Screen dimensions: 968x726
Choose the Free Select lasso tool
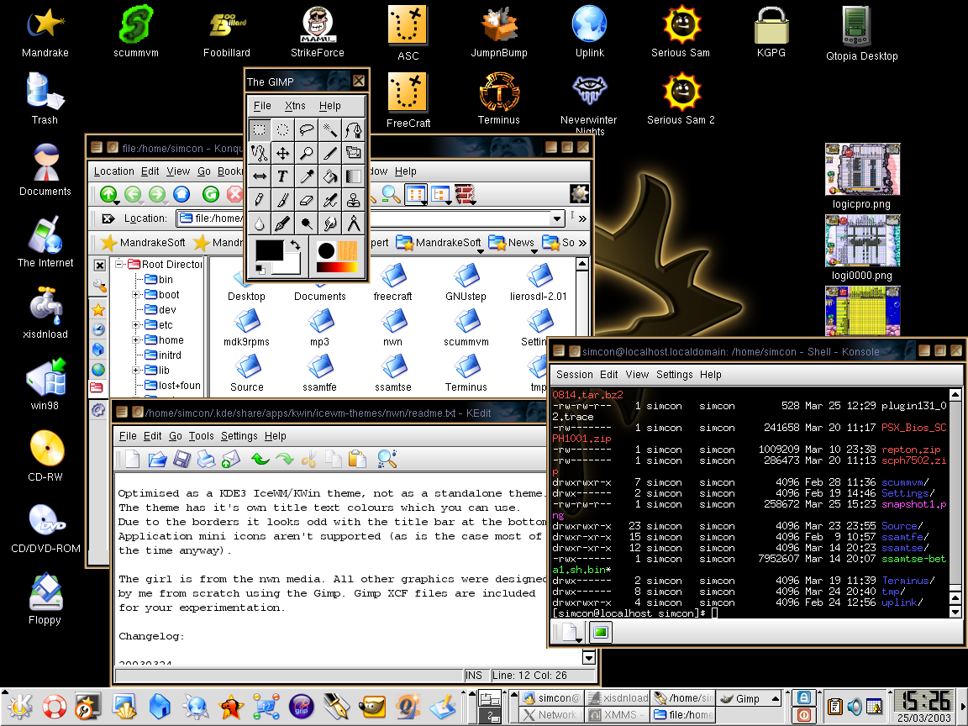click(x=306, y=129)
